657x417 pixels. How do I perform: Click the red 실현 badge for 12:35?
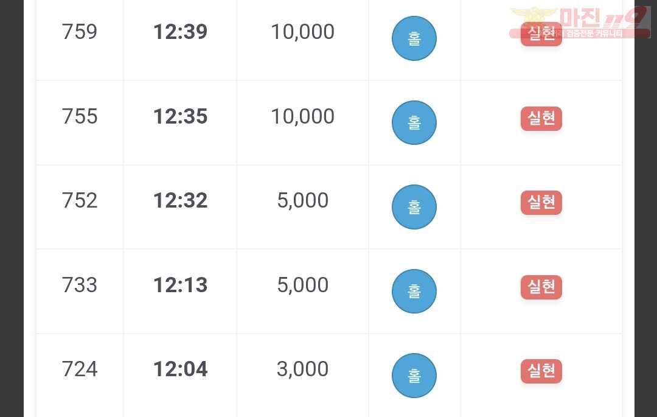coord(541,119)
